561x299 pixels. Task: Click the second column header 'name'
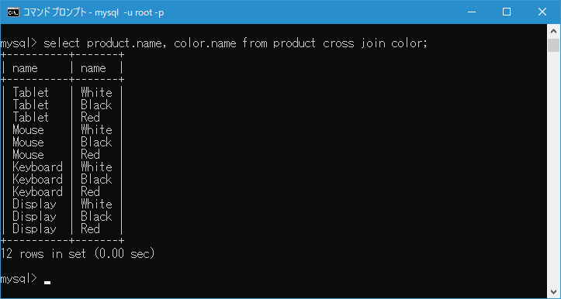coord(93,68)
